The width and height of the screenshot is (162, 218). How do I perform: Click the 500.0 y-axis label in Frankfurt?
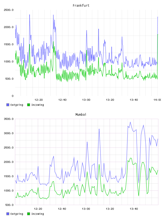9,79
